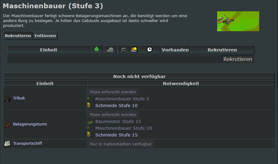Click the Maschinenbauer building thumbnail image

coord(238,21)
